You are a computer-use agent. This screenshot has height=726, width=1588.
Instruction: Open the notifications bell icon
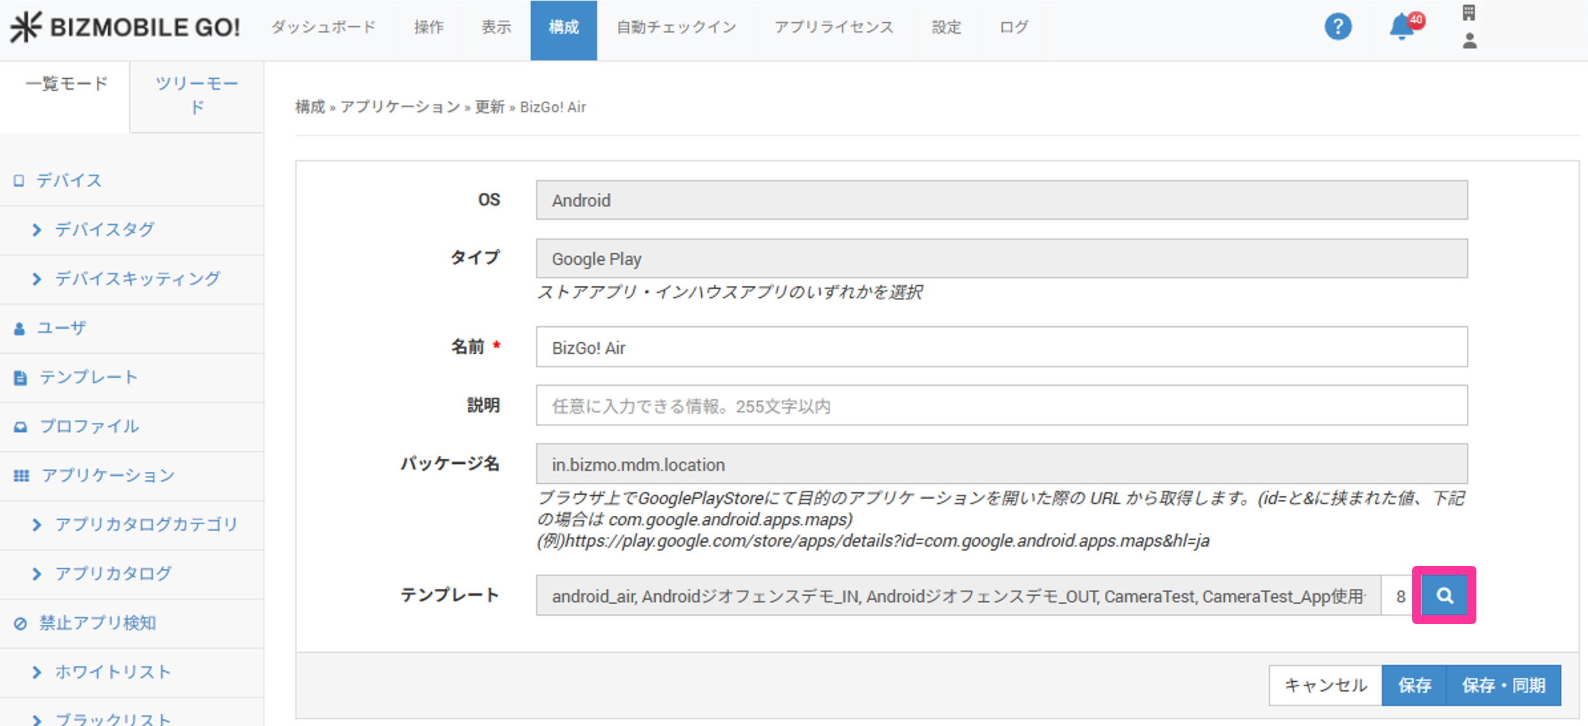pos(1403,27)
